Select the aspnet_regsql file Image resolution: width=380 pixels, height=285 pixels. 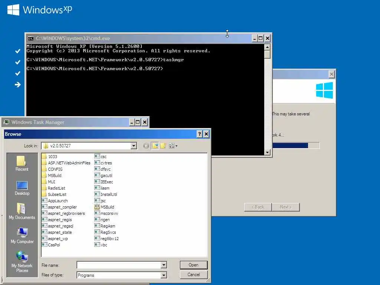coord(58,226)
